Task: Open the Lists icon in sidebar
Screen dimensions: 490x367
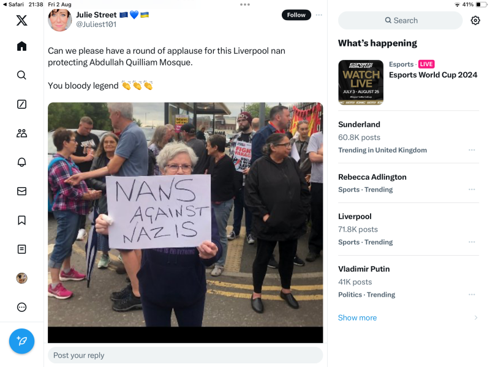Action: pos(21,249)
